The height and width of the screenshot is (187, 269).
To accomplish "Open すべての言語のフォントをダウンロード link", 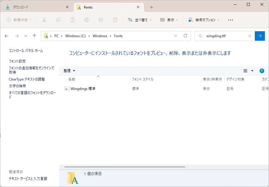I will tap(32, 95).
